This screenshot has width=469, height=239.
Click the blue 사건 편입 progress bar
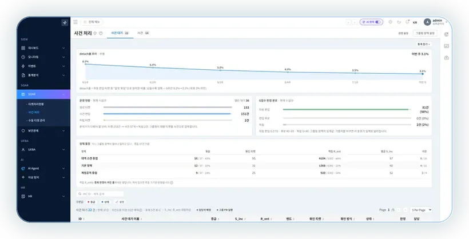(x=167, y=114)
